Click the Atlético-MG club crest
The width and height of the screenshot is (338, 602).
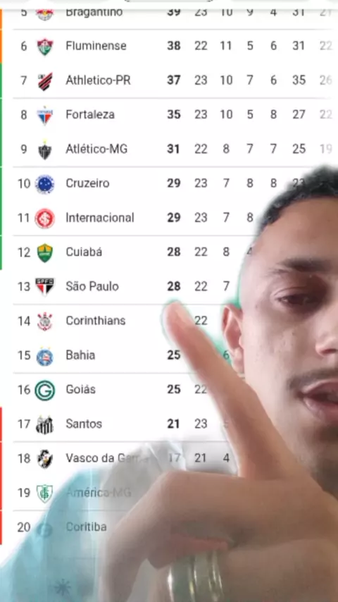tap(45, 149)
